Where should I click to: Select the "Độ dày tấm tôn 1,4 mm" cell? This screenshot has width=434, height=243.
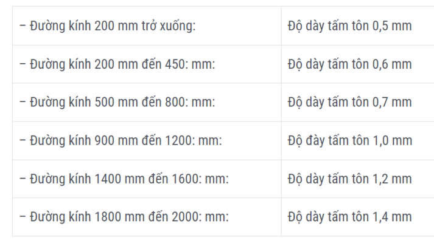tap(350, 217)
